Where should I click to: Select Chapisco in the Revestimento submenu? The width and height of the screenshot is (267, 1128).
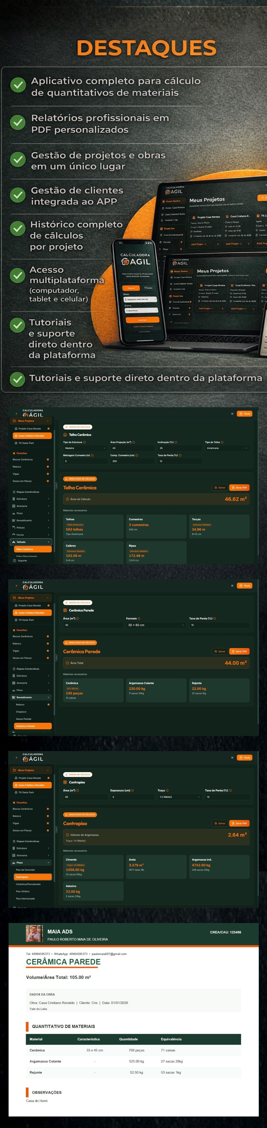[21, 712]
